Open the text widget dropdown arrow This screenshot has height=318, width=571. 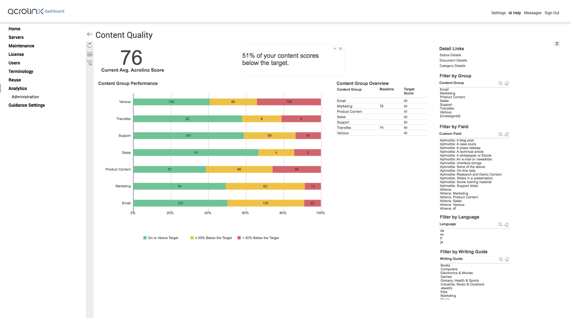coord(335,49)
